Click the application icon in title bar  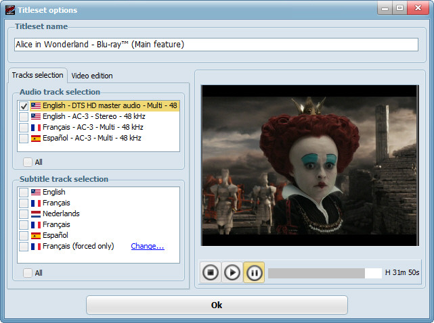[10, 10]
